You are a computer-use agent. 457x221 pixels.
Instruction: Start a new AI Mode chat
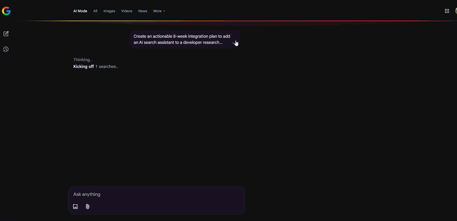(6, 34)
